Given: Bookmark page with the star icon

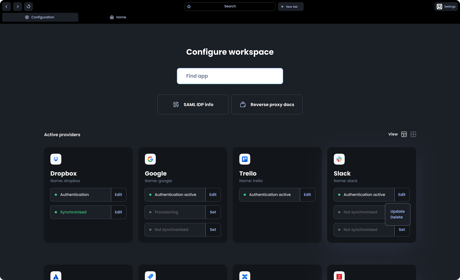Looking at the screenshot, I should click(189, 7).
